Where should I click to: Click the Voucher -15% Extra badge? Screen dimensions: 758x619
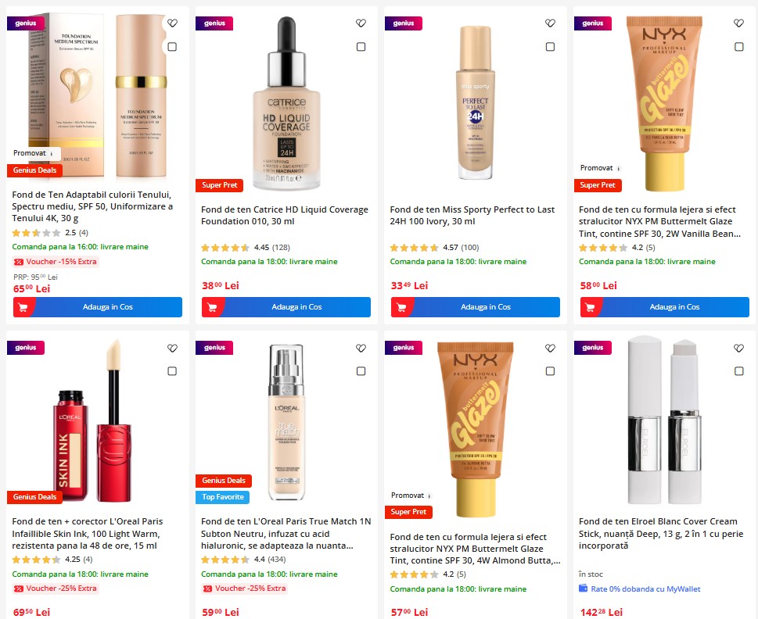coord(56,262)
